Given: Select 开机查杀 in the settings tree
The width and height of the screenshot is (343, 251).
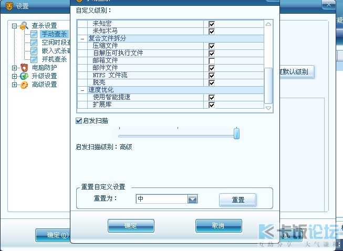Looking at the screenshot, I should coord(54,59).
